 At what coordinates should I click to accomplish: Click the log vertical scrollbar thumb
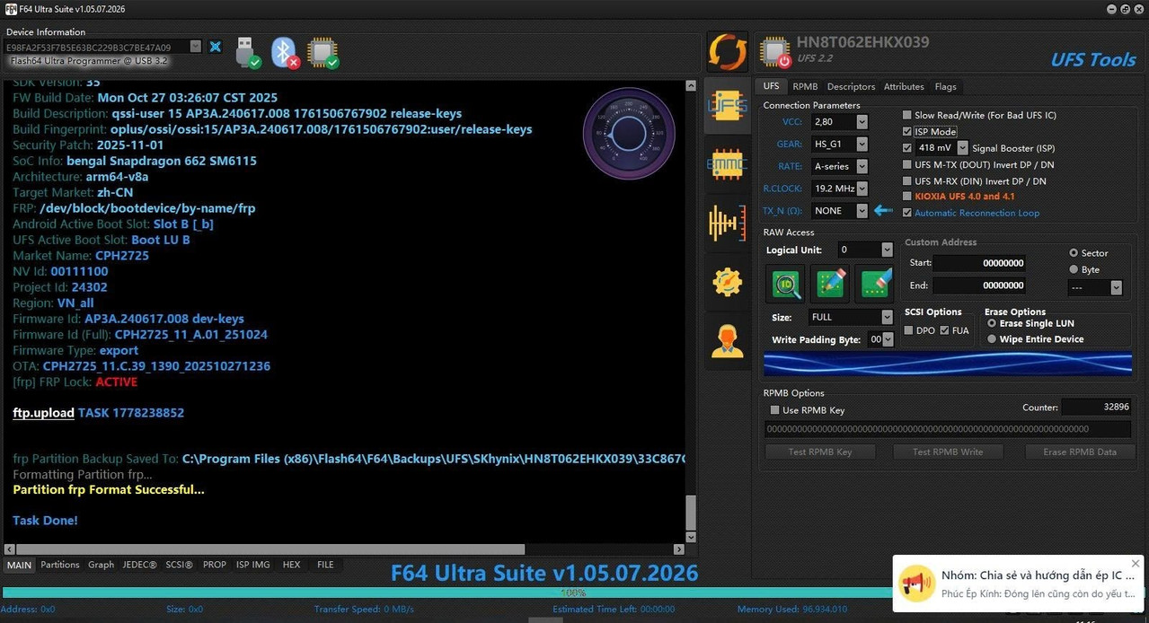691,513
